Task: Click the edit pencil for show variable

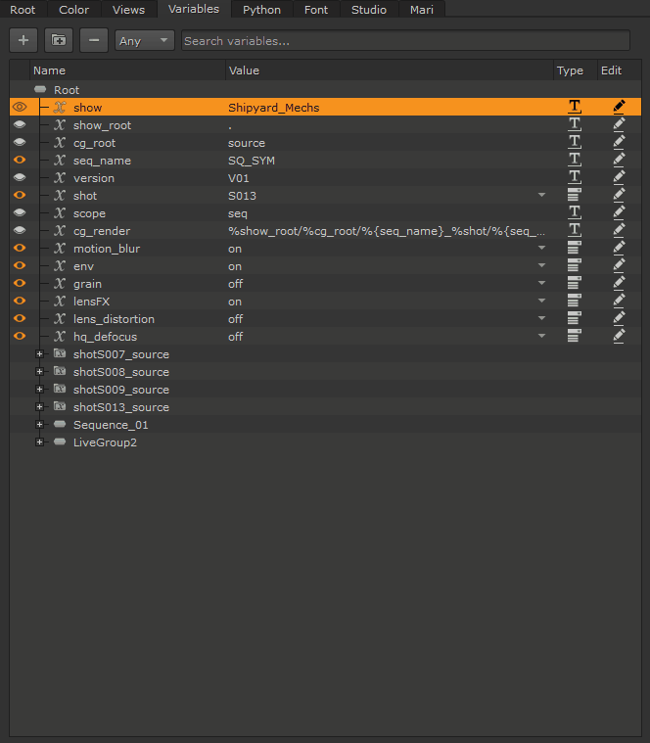Action: pos(619,107)
